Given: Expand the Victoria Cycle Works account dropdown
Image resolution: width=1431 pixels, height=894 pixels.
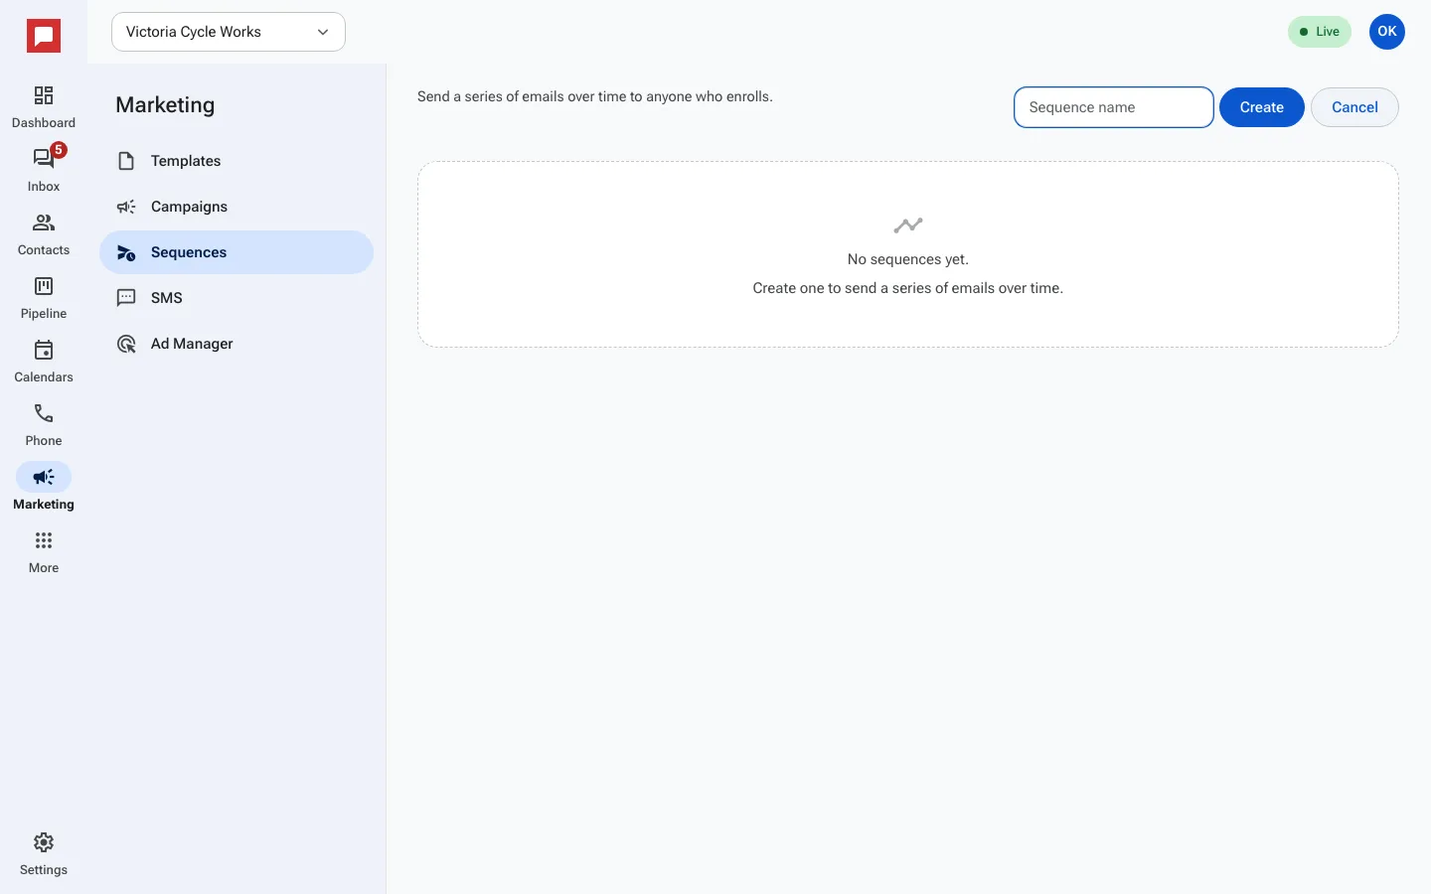Looking at the screenshot, I should (229, 32).
